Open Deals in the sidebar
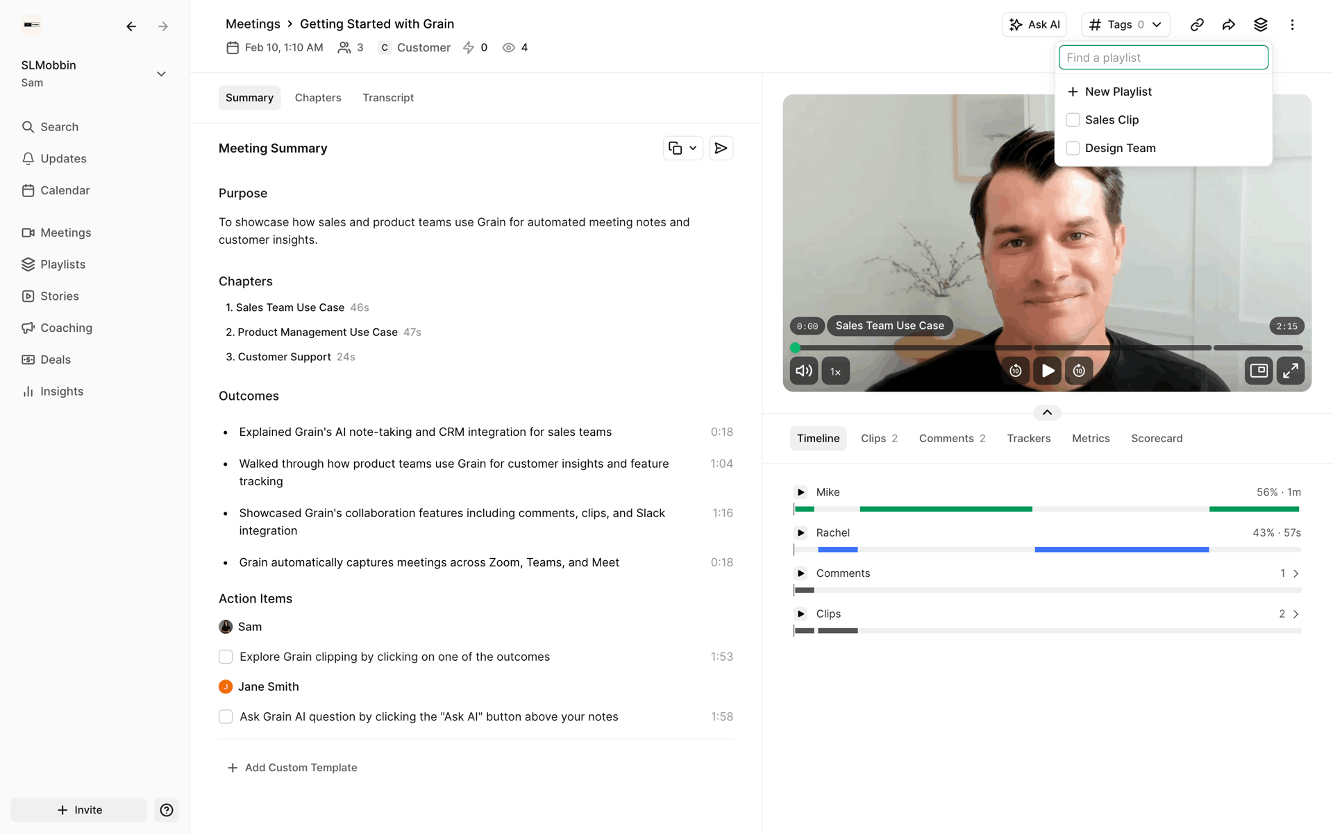1333x833 pixels. click(46, 360)
